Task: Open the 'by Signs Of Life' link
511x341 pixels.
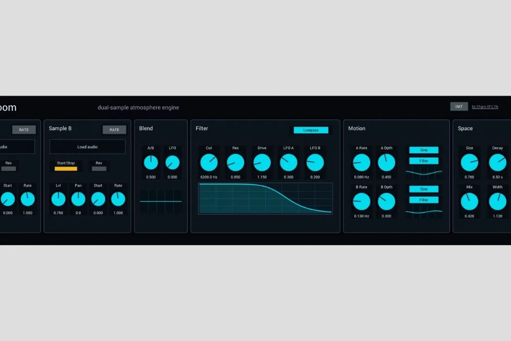Action: click(x=485, y=107)
